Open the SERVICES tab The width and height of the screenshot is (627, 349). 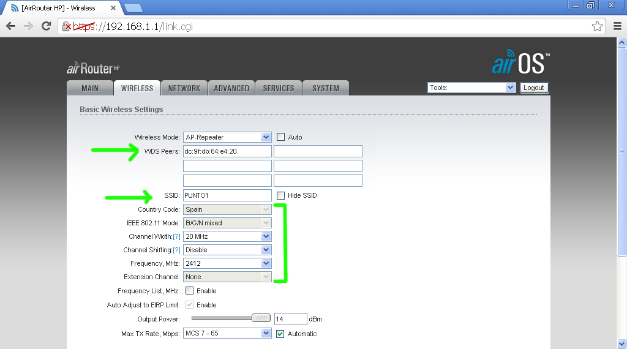pos(279,88)
